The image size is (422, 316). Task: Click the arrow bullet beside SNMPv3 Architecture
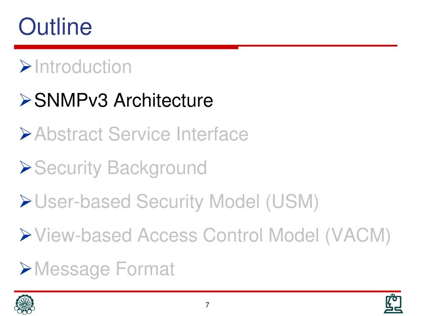(25, 100)
